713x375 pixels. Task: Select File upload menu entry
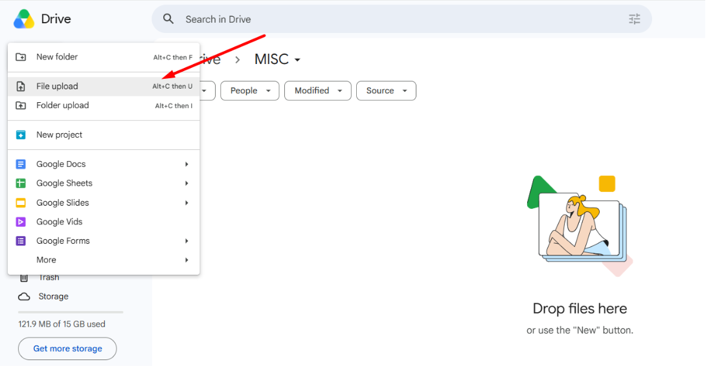[x=104, y=86]
